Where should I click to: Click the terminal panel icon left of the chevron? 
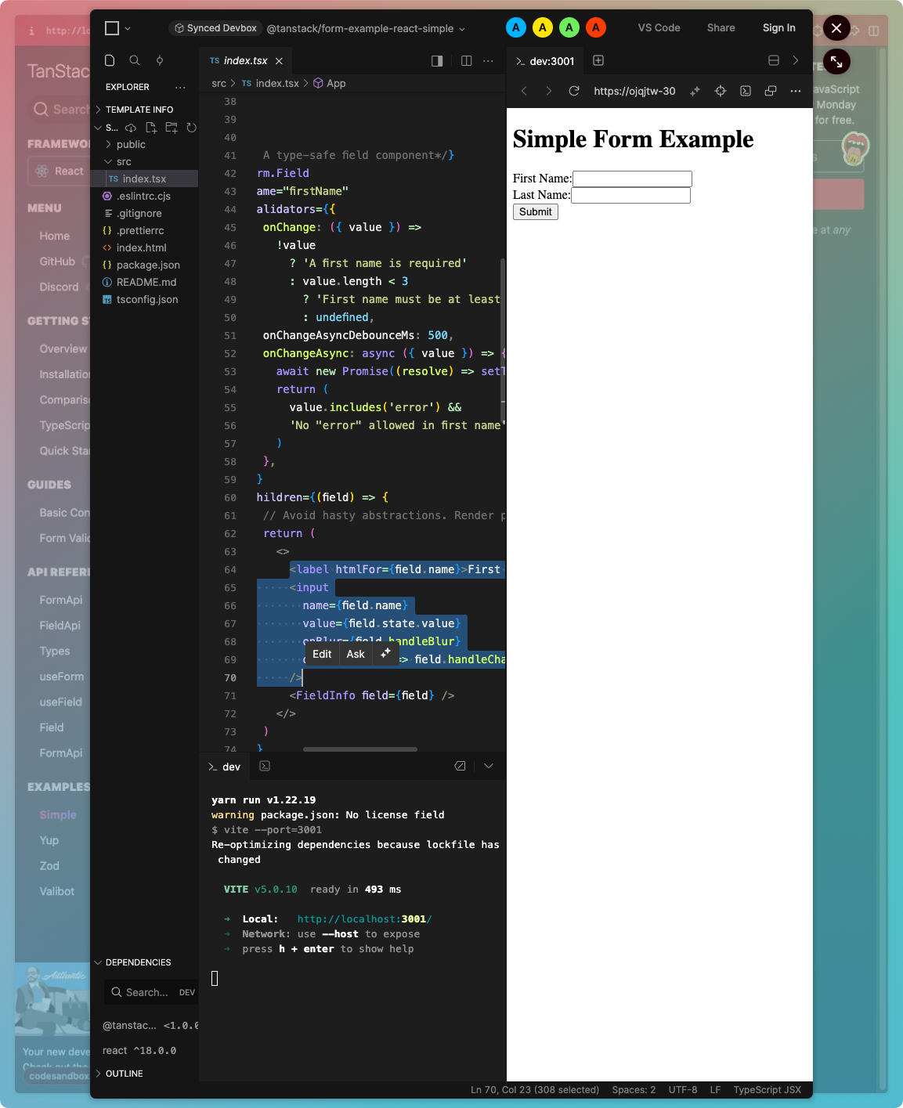point(461,767)
